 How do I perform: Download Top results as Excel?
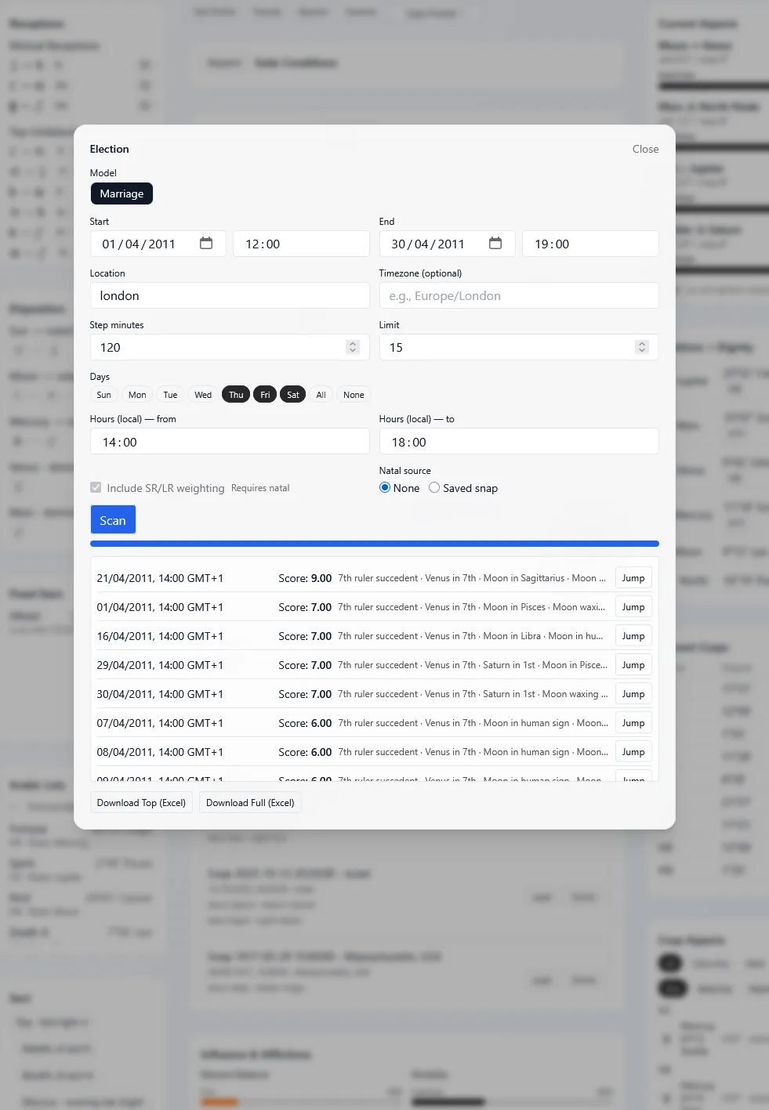(x=141, y=803)
